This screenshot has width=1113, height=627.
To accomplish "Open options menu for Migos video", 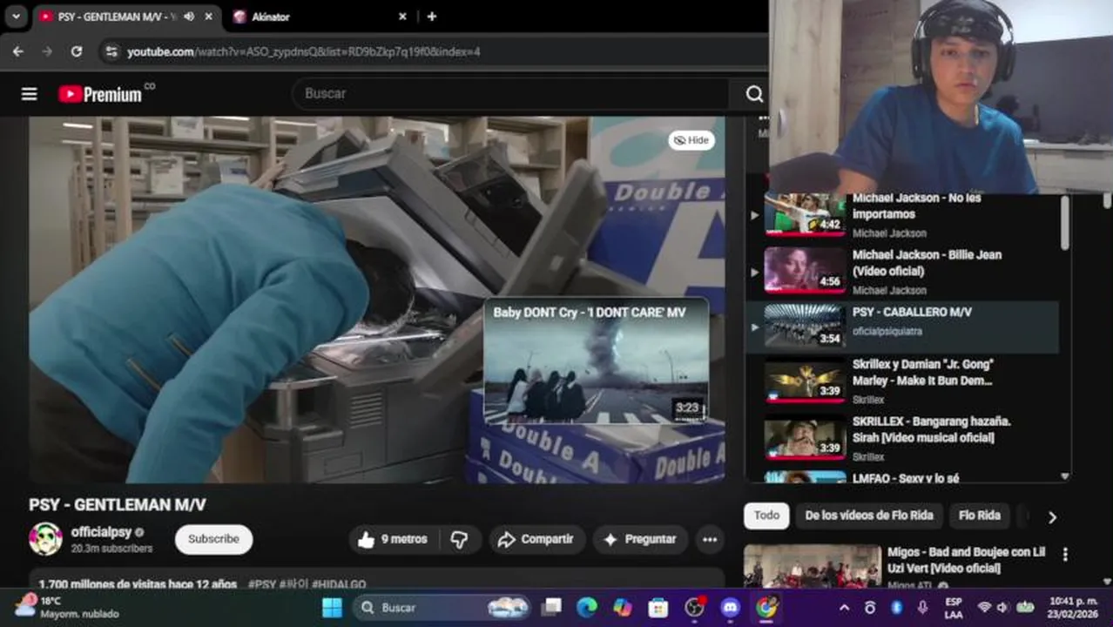I will pos(1064,555).
